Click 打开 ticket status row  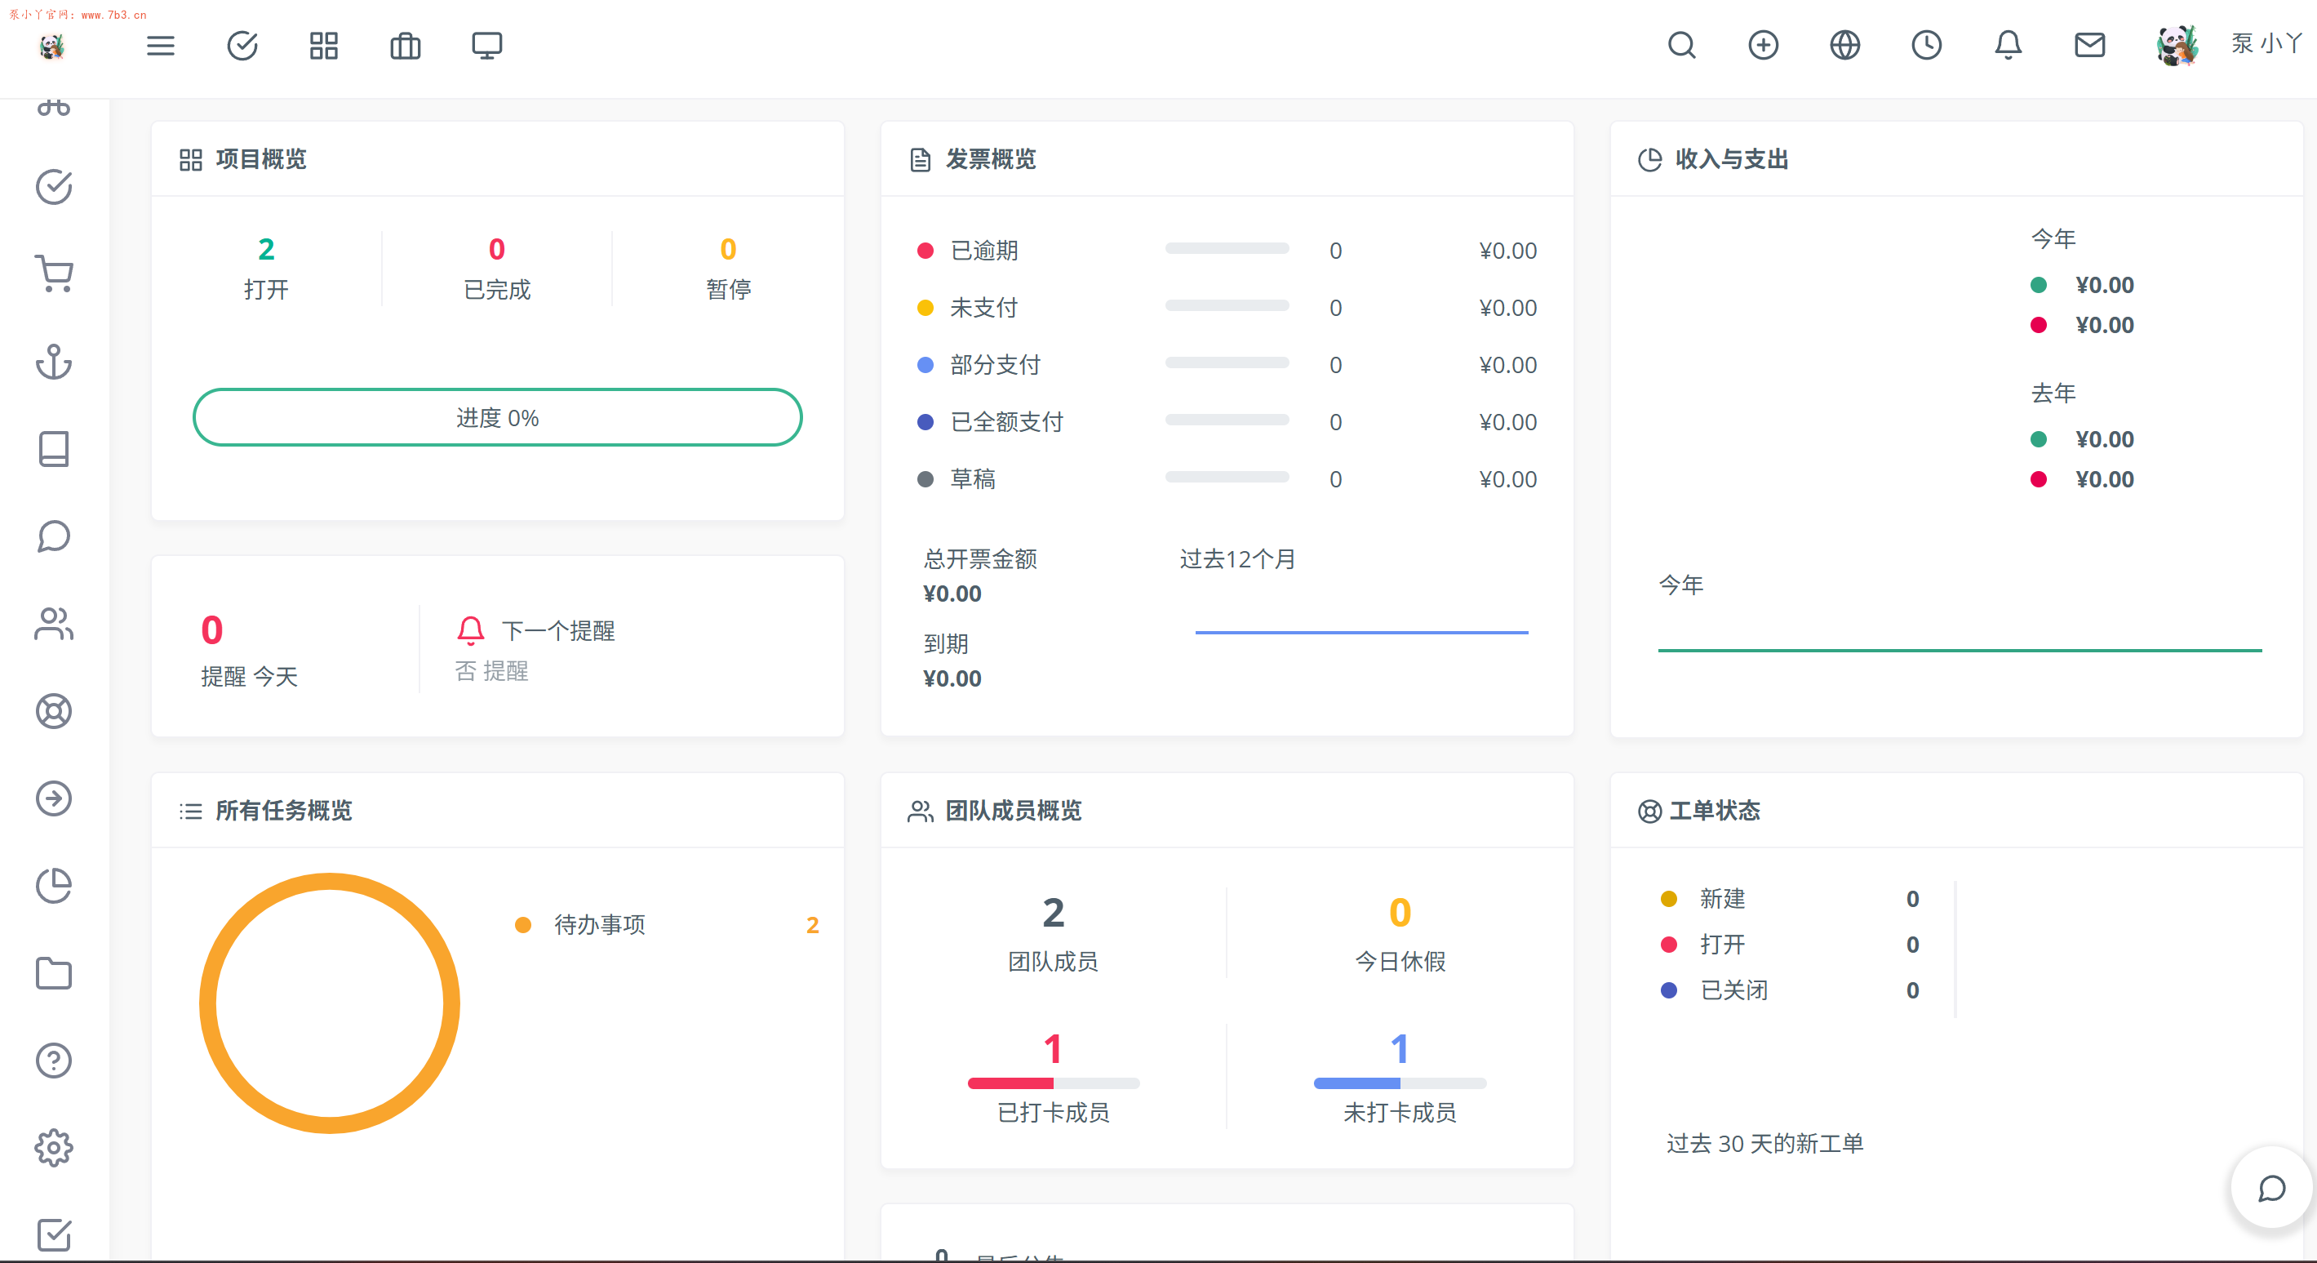1790,945
